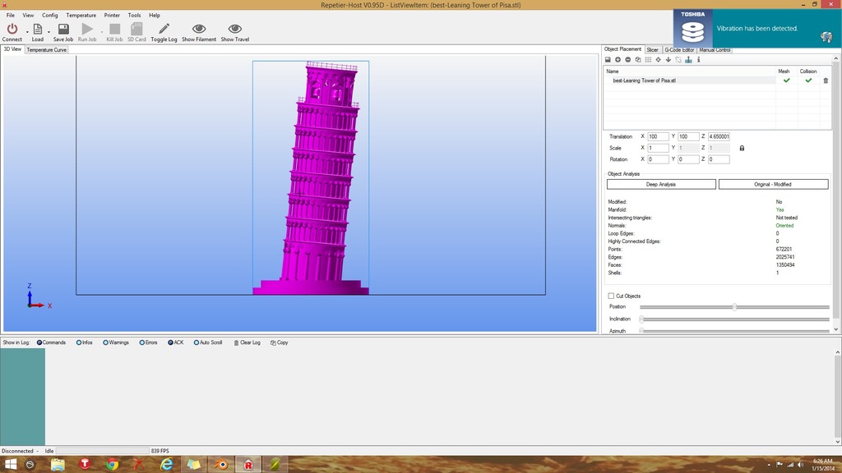Switch to the Temperature Curve tab
Viewport: 842px width, 473px height.
pos(46,50)
